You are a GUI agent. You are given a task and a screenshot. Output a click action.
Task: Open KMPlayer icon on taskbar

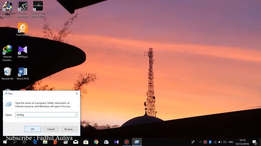(x=117, y=142)
